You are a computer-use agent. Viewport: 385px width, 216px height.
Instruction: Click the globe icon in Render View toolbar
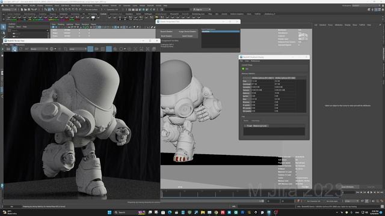[x=52, y=49]
